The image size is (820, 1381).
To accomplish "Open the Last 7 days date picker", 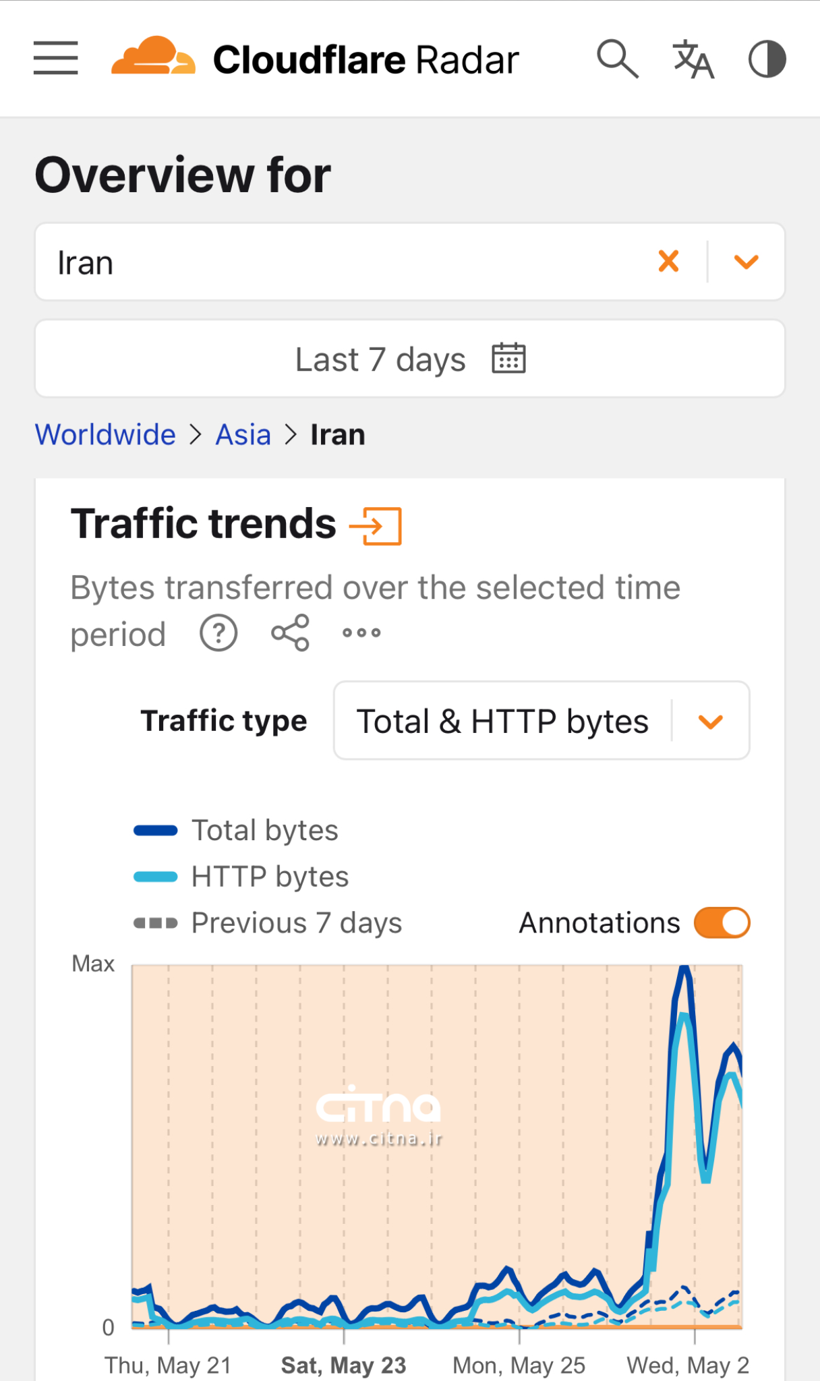I will click(410, 359).
